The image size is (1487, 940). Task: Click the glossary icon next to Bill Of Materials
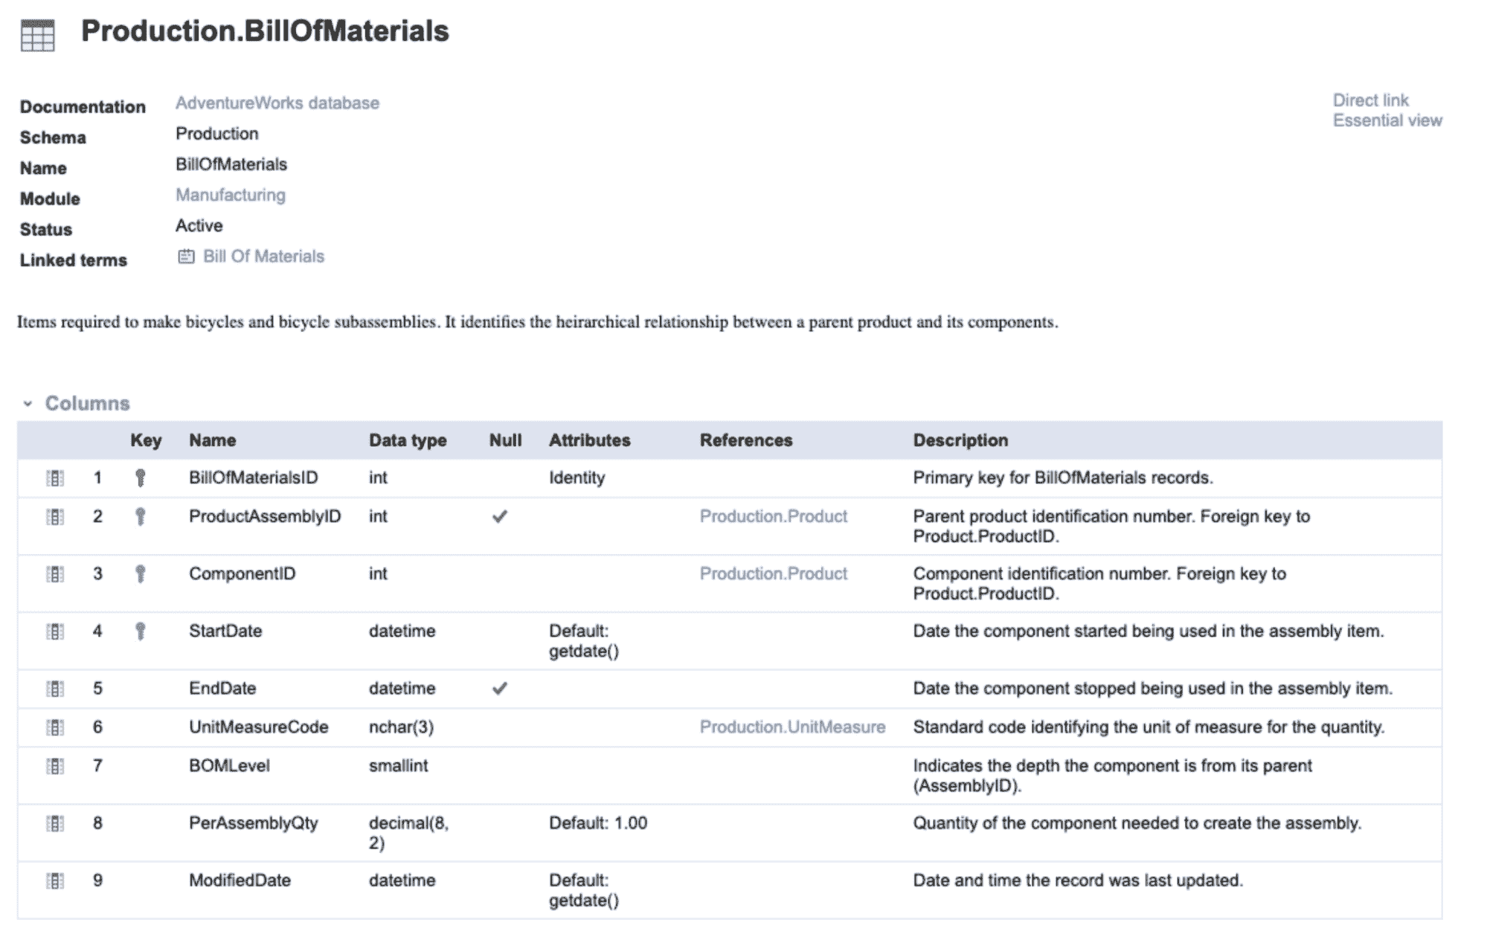point(186,257)
